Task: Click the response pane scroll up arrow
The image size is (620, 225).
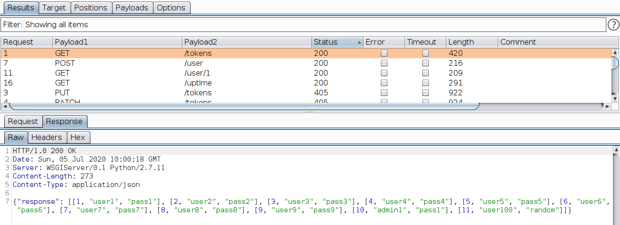Action: click(616, 149)
